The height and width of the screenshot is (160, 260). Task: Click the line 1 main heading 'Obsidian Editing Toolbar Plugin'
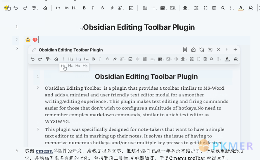click(x=139, y=27)
